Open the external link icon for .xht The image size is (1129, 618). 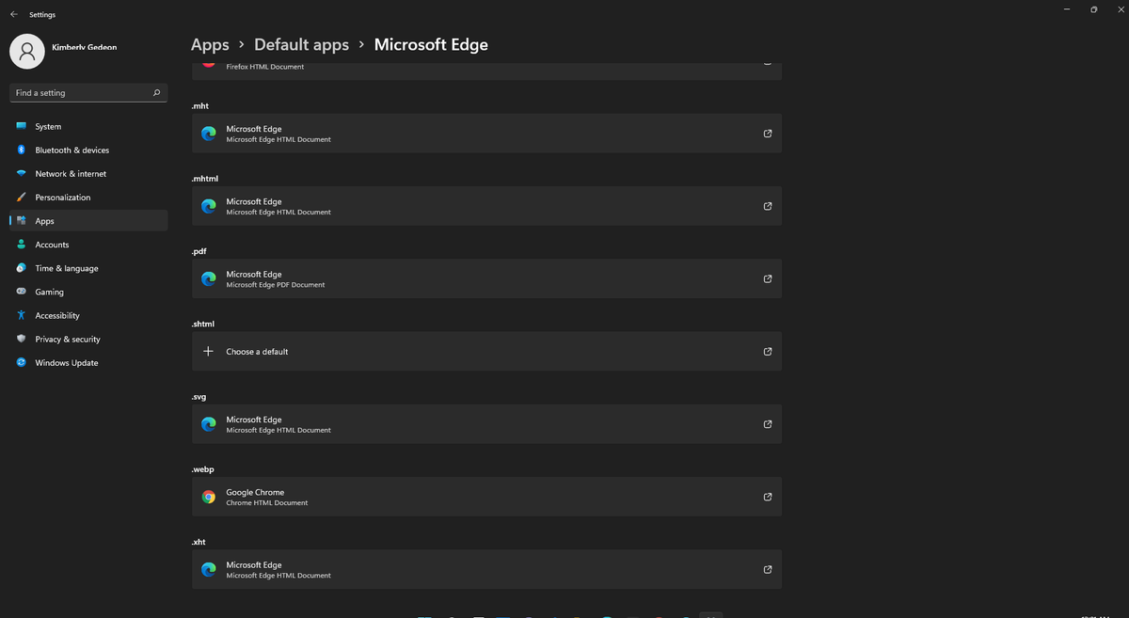pos(768,569)
